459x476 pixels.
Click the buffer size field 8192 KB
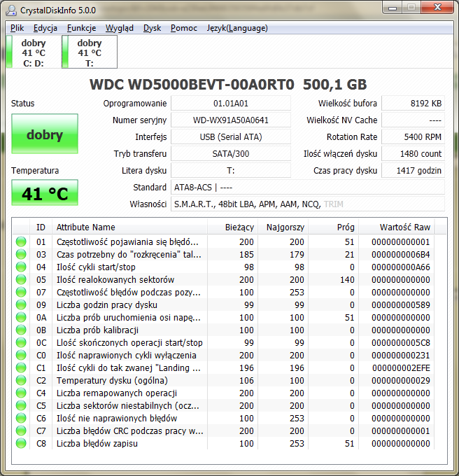(414, 103)
